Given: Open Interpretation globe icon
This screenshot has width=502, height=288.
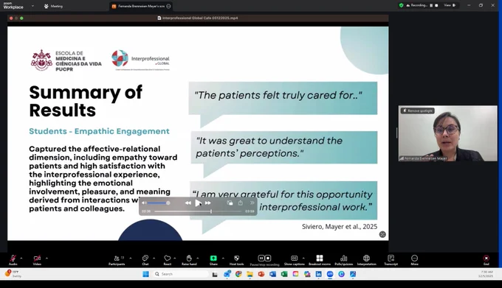Looking at the screenshot, I should (x=367, y=258).
